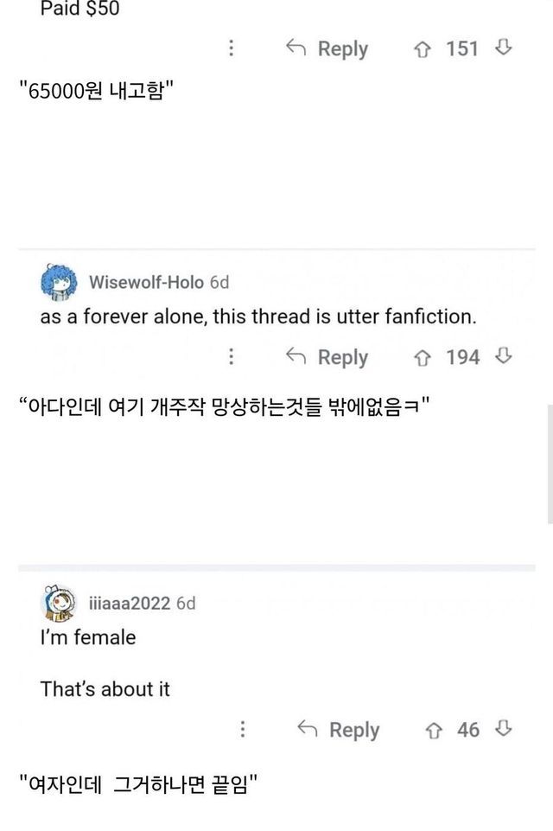Reply to Wisewolf-Holo's forever alone comment
This screenshot has width=553, height=831.
click(327, 357)
